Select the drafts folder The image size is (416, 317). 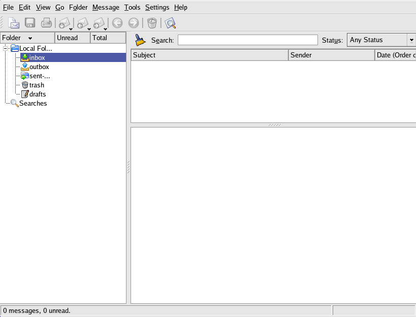[x=38, y=94]
